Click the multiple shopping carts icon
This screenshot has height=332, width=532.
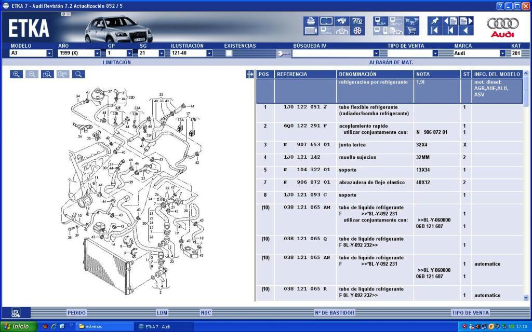[x=411, y=21]
